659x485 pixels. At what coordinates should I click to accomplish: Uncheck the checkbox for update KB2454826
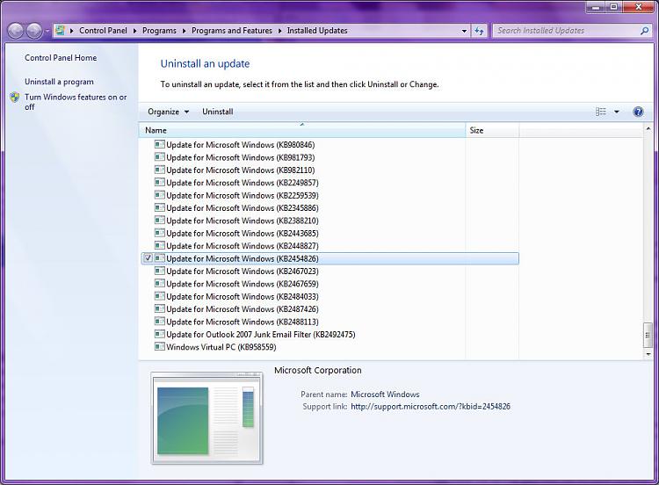(x=148, y=258)
